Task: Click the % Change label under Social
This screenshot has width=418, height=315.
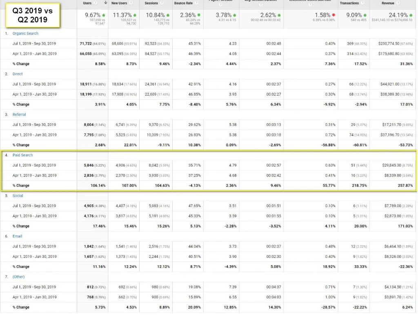Action: point(21,226)
